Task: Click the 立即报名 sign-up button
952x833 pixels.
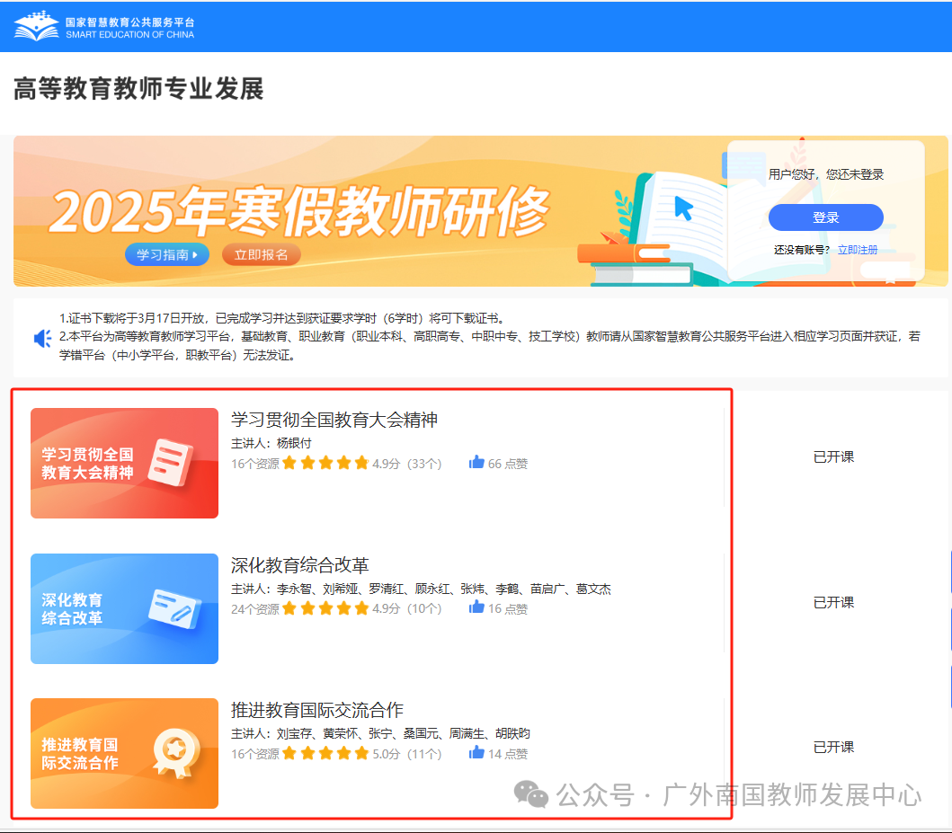Action: click(261, 254)
